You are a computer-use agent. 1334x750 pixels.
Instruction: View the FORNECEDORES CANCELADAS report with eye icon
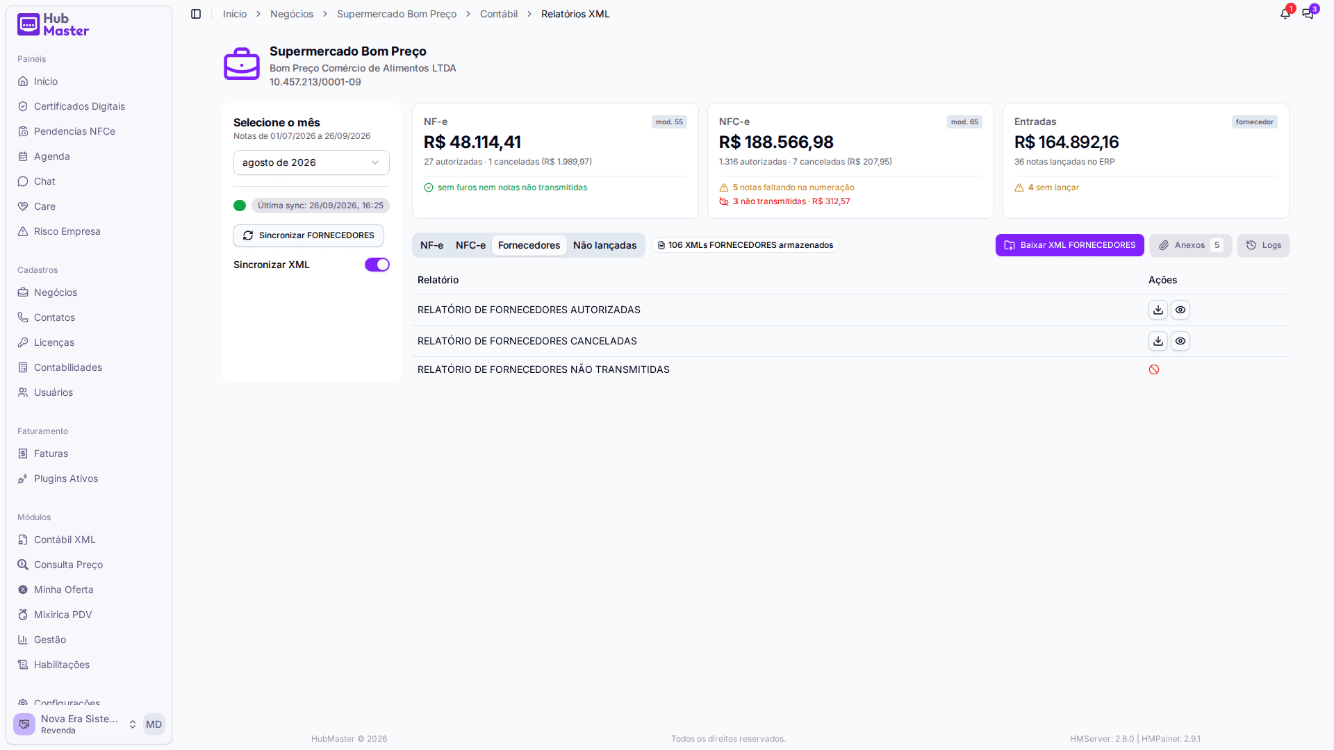[1180, 341]
